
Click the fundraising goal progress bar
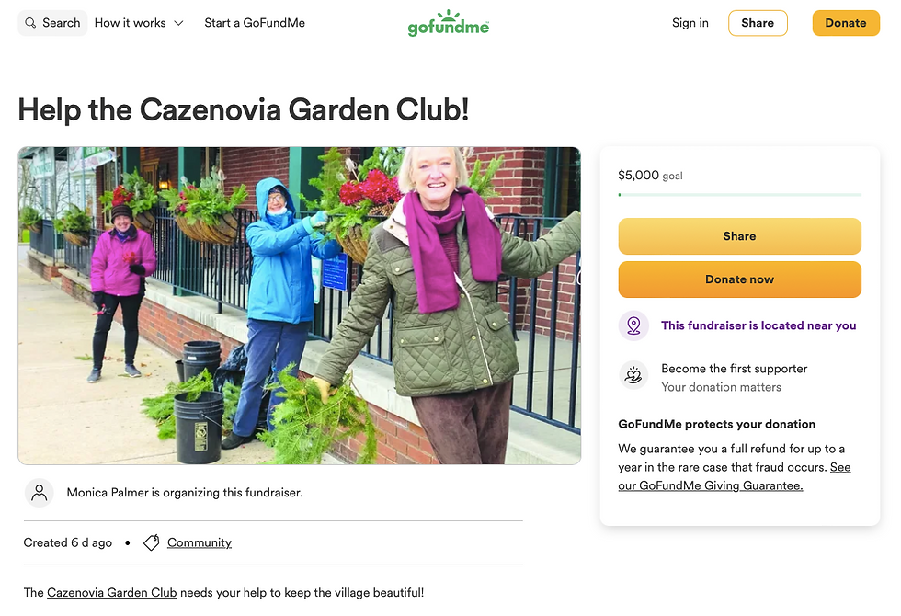[x=739, y=195]
